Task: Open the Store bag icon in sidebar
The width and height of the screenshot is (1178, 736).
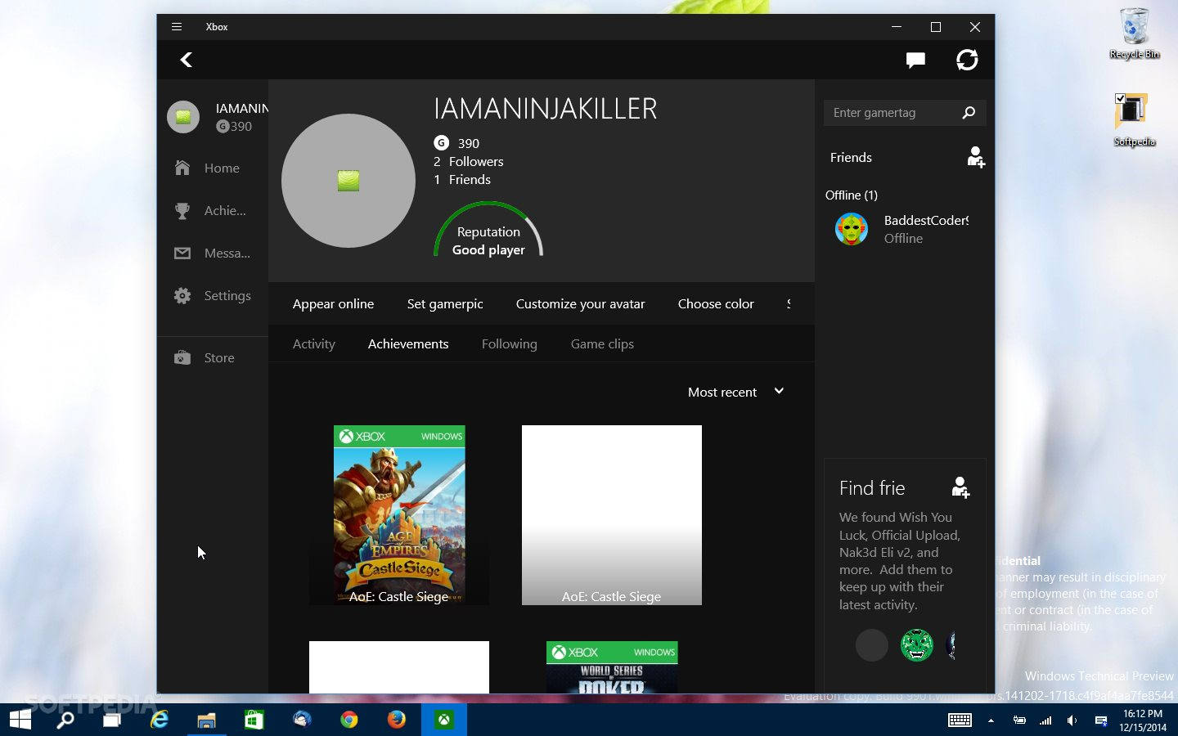Action: (x=182, y=357)
